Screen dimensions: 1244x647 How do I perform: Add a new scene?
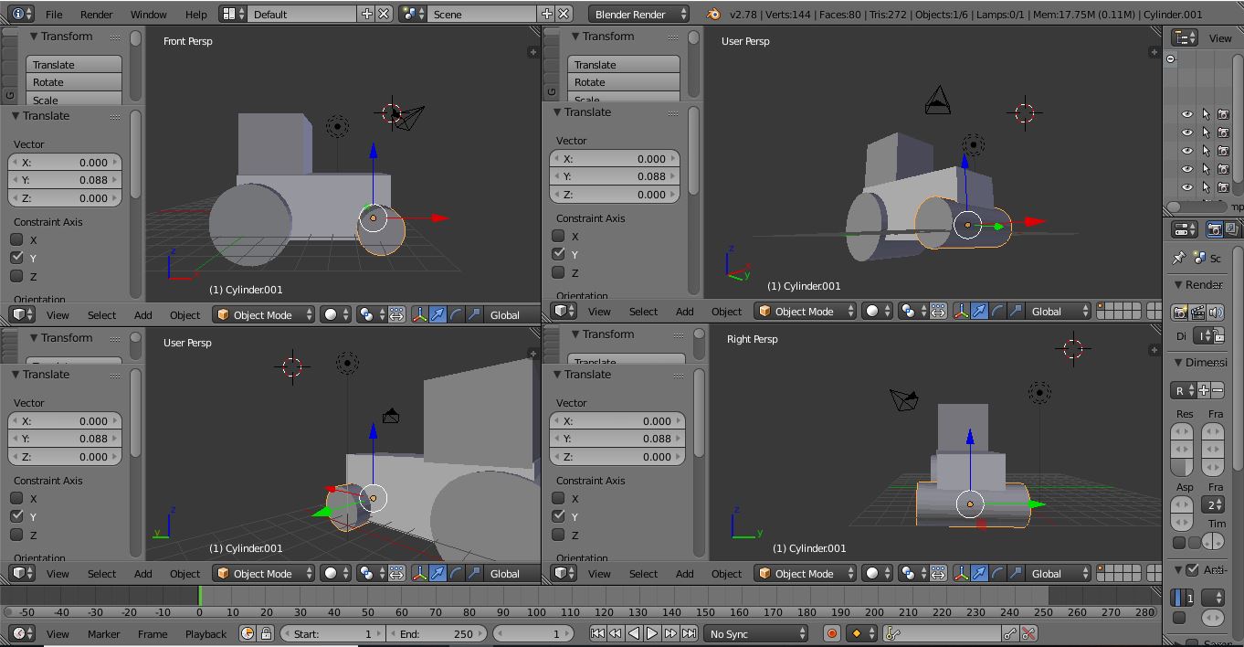pos(546,14)
